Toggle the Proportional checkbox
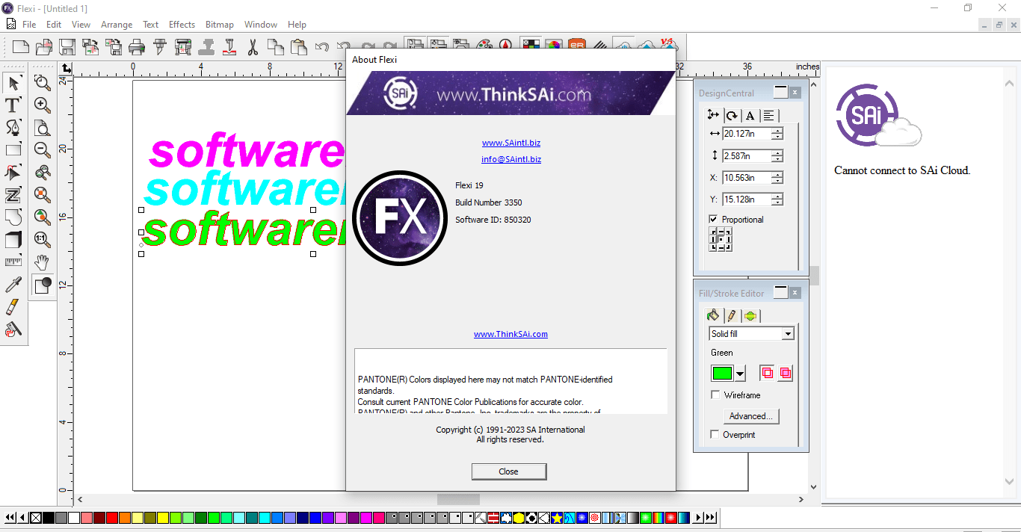 (x=714, y=219)
